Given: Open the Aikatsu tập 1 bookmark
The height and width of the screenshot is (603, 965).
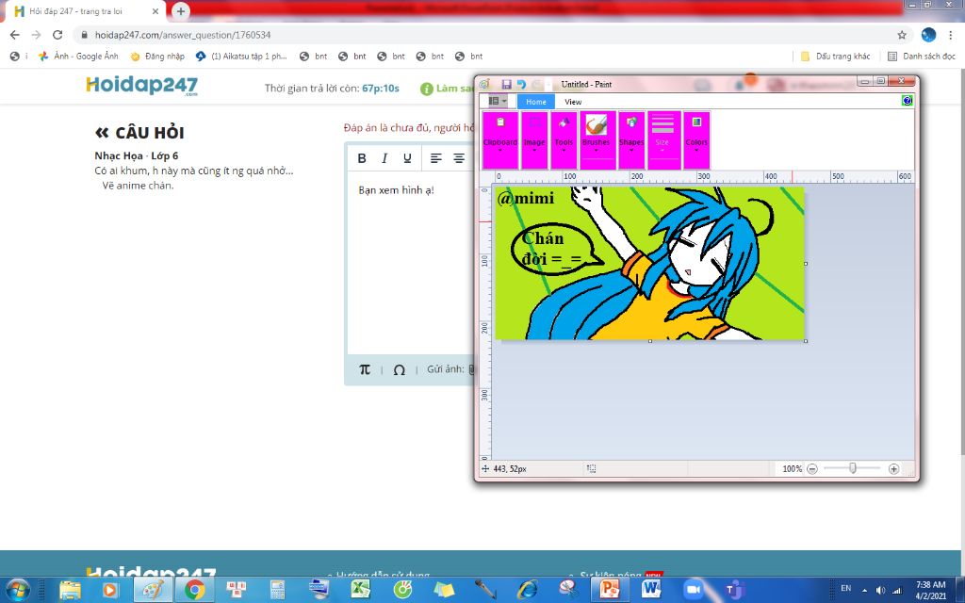Looking at the screenshot, I should [241, 56].
